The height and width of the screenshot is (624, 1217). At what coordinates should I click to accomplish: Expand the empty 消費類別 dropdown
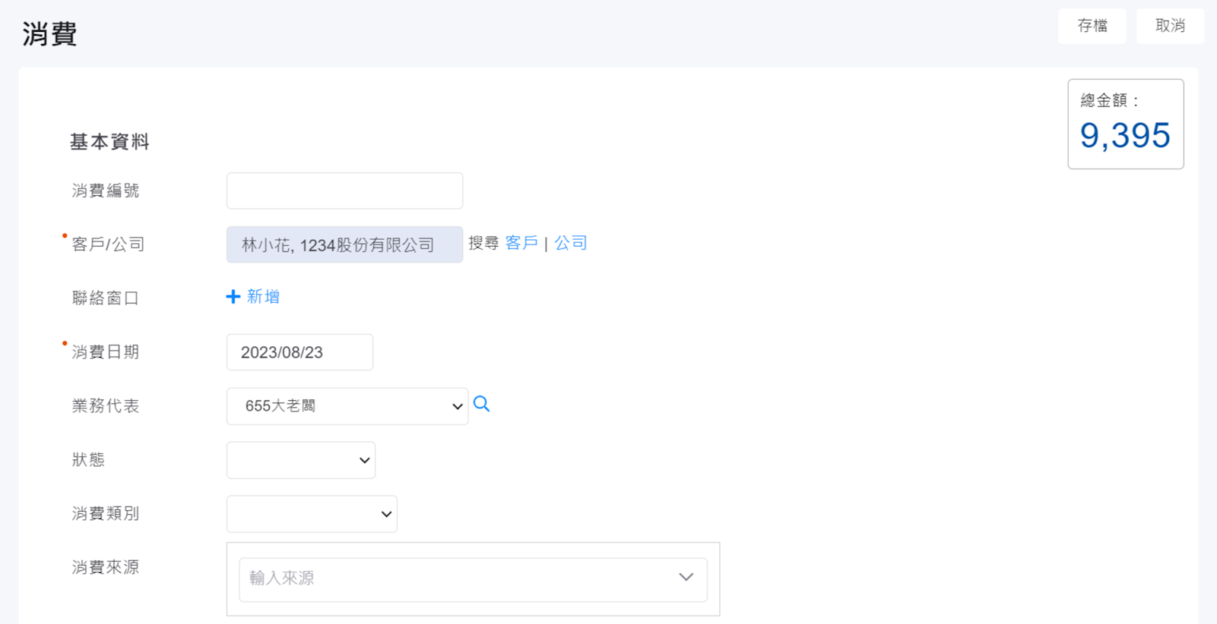tap(312, 514)
